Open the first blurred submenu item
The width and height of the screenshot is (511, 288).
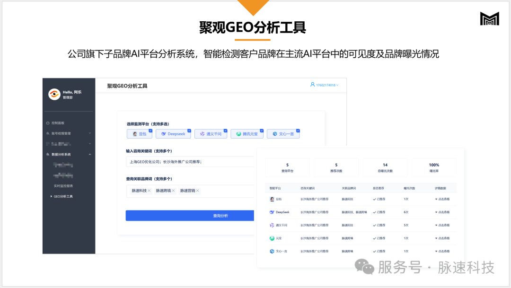pyautogui.click(x=63, y=165)
